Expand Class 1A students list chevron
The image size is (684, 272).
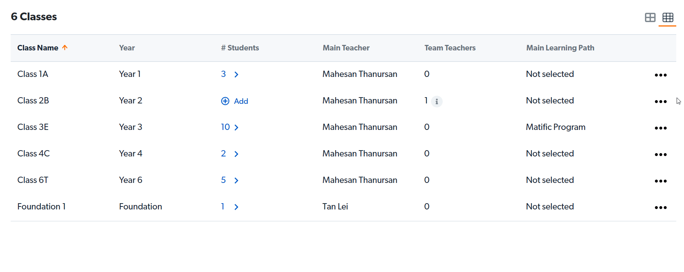coord(236,75)
